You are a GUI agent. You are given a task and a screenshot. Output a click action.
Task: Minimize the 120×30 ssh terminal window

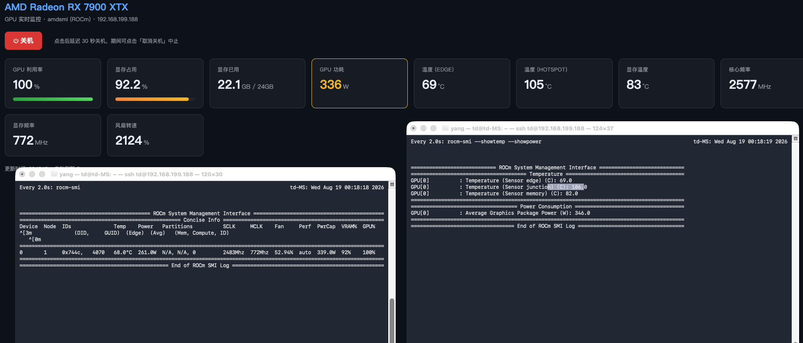tap(32, 174)
